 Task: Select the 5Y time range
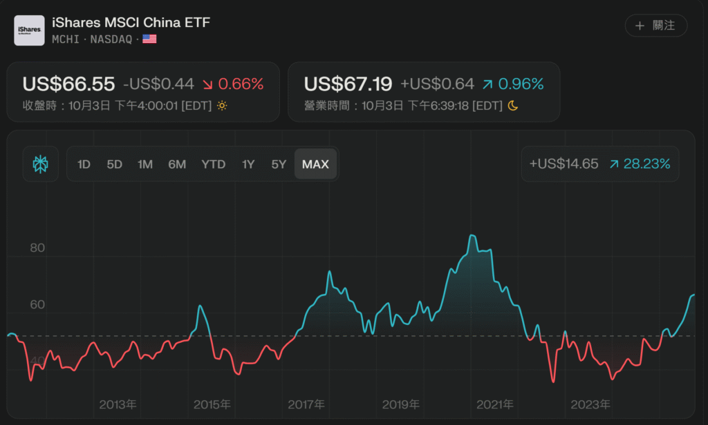click(278, 164)
